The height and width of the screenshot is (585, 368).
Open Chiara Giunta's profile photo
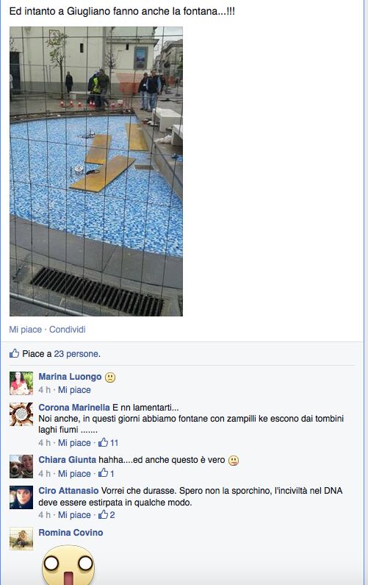point(21,467)
